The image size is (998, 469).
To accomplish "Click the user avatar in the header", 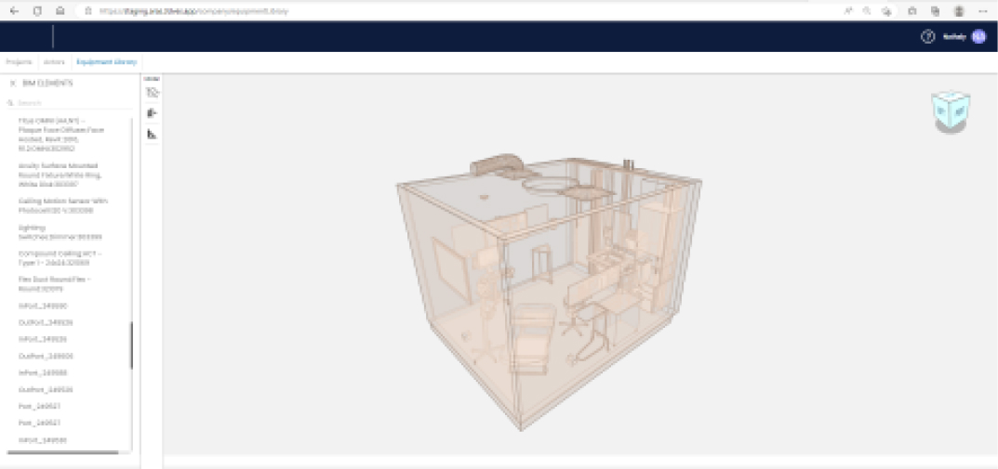I will click(978, 36).
